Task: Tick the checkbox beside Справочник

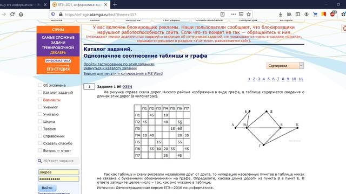Action: (40, 136)
